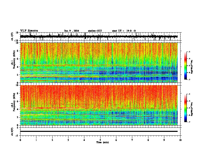Click the ch.3 flat black signal line
Image resolution: width=203 pixels, height=157 pixels.
(x=99, y=131)
